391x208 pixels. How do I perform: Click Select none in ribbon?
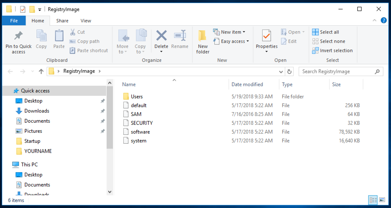tap(328, 41)
